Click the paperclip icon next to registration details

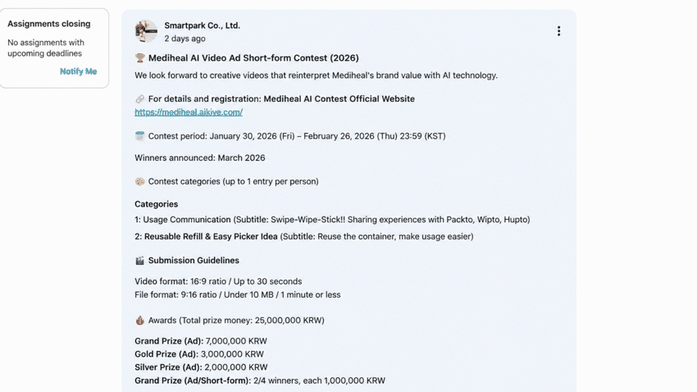coord(140,98)
